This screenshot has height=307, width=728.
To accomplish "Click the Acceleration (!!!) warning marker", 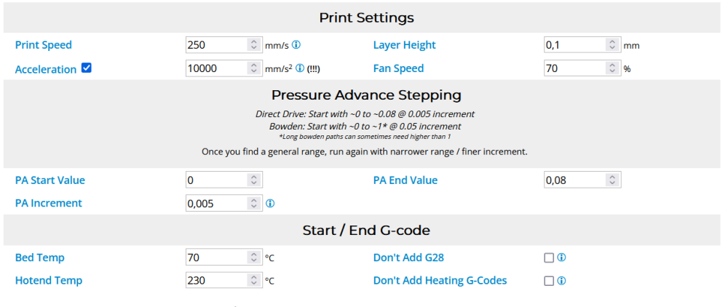I will 314,69.
